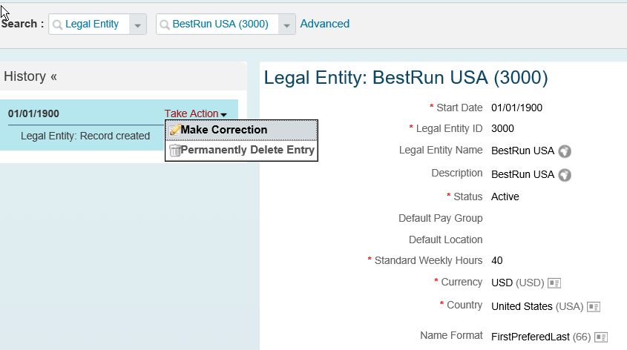
Task: Open the Legal Entity object type dropdown arrow
Action: 137,24
